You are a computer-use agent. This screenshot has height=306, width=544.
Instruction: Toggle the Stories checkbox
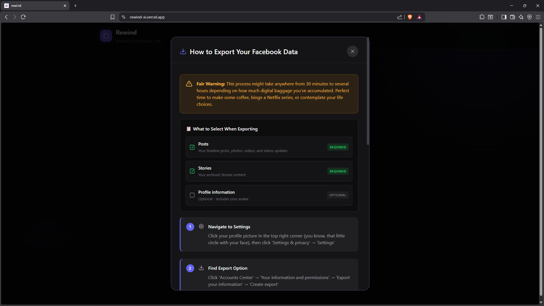tap(192, 171)
